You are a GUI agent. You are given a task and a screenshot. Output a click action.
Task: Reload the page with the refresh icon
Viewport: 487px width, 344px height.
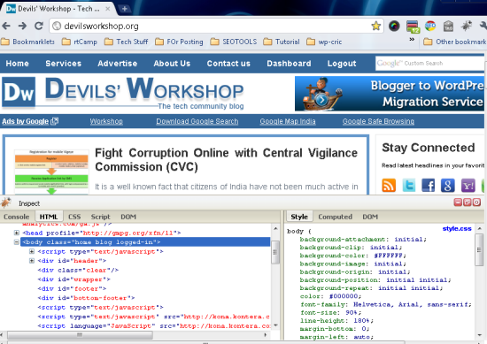[39, 26]
